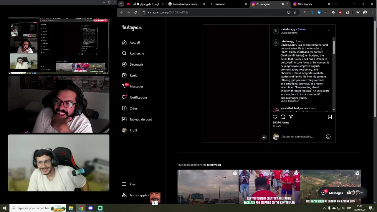
Task: Click the Instagram logo in sidebar
Action: 132,27
